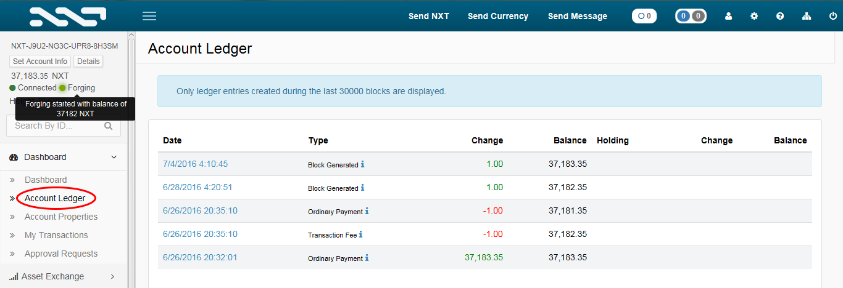Screen dimensions: 843x288
Task: Open info icon for 37,183.35 Ordinary Payment
Action: 367,258
